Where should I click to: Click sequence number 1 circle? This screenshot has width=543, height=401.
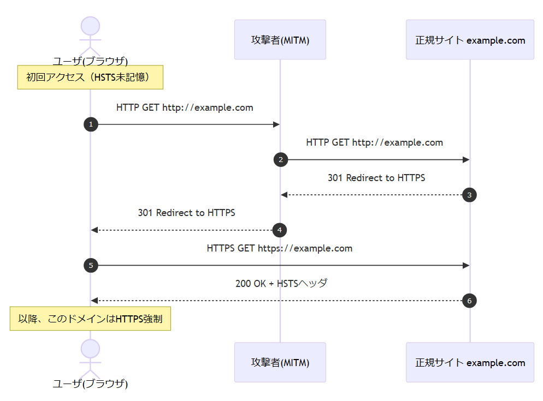pyautogui.click(x=91, y=125)
